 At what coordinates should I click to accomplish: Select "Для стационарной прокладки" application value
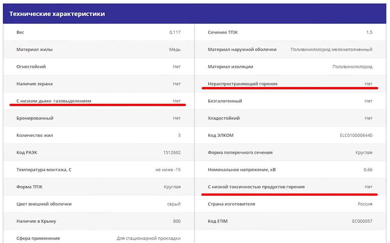tap(148, 238)
